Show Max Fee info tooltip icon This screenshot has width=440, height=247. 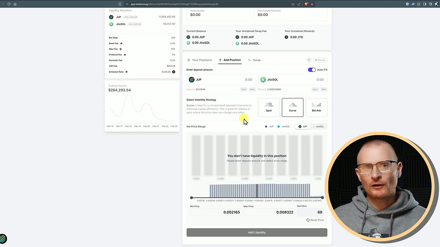(121, 49)
